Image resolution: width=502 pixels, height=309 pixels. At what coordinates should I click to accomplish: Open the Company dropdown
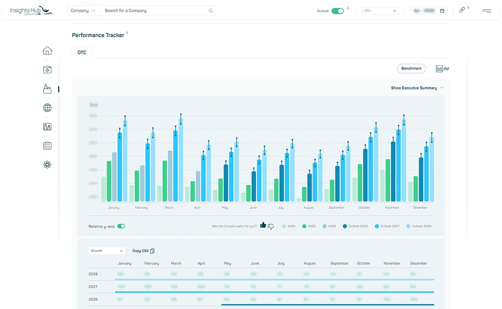pyautogui.click(x=83, y=11)
